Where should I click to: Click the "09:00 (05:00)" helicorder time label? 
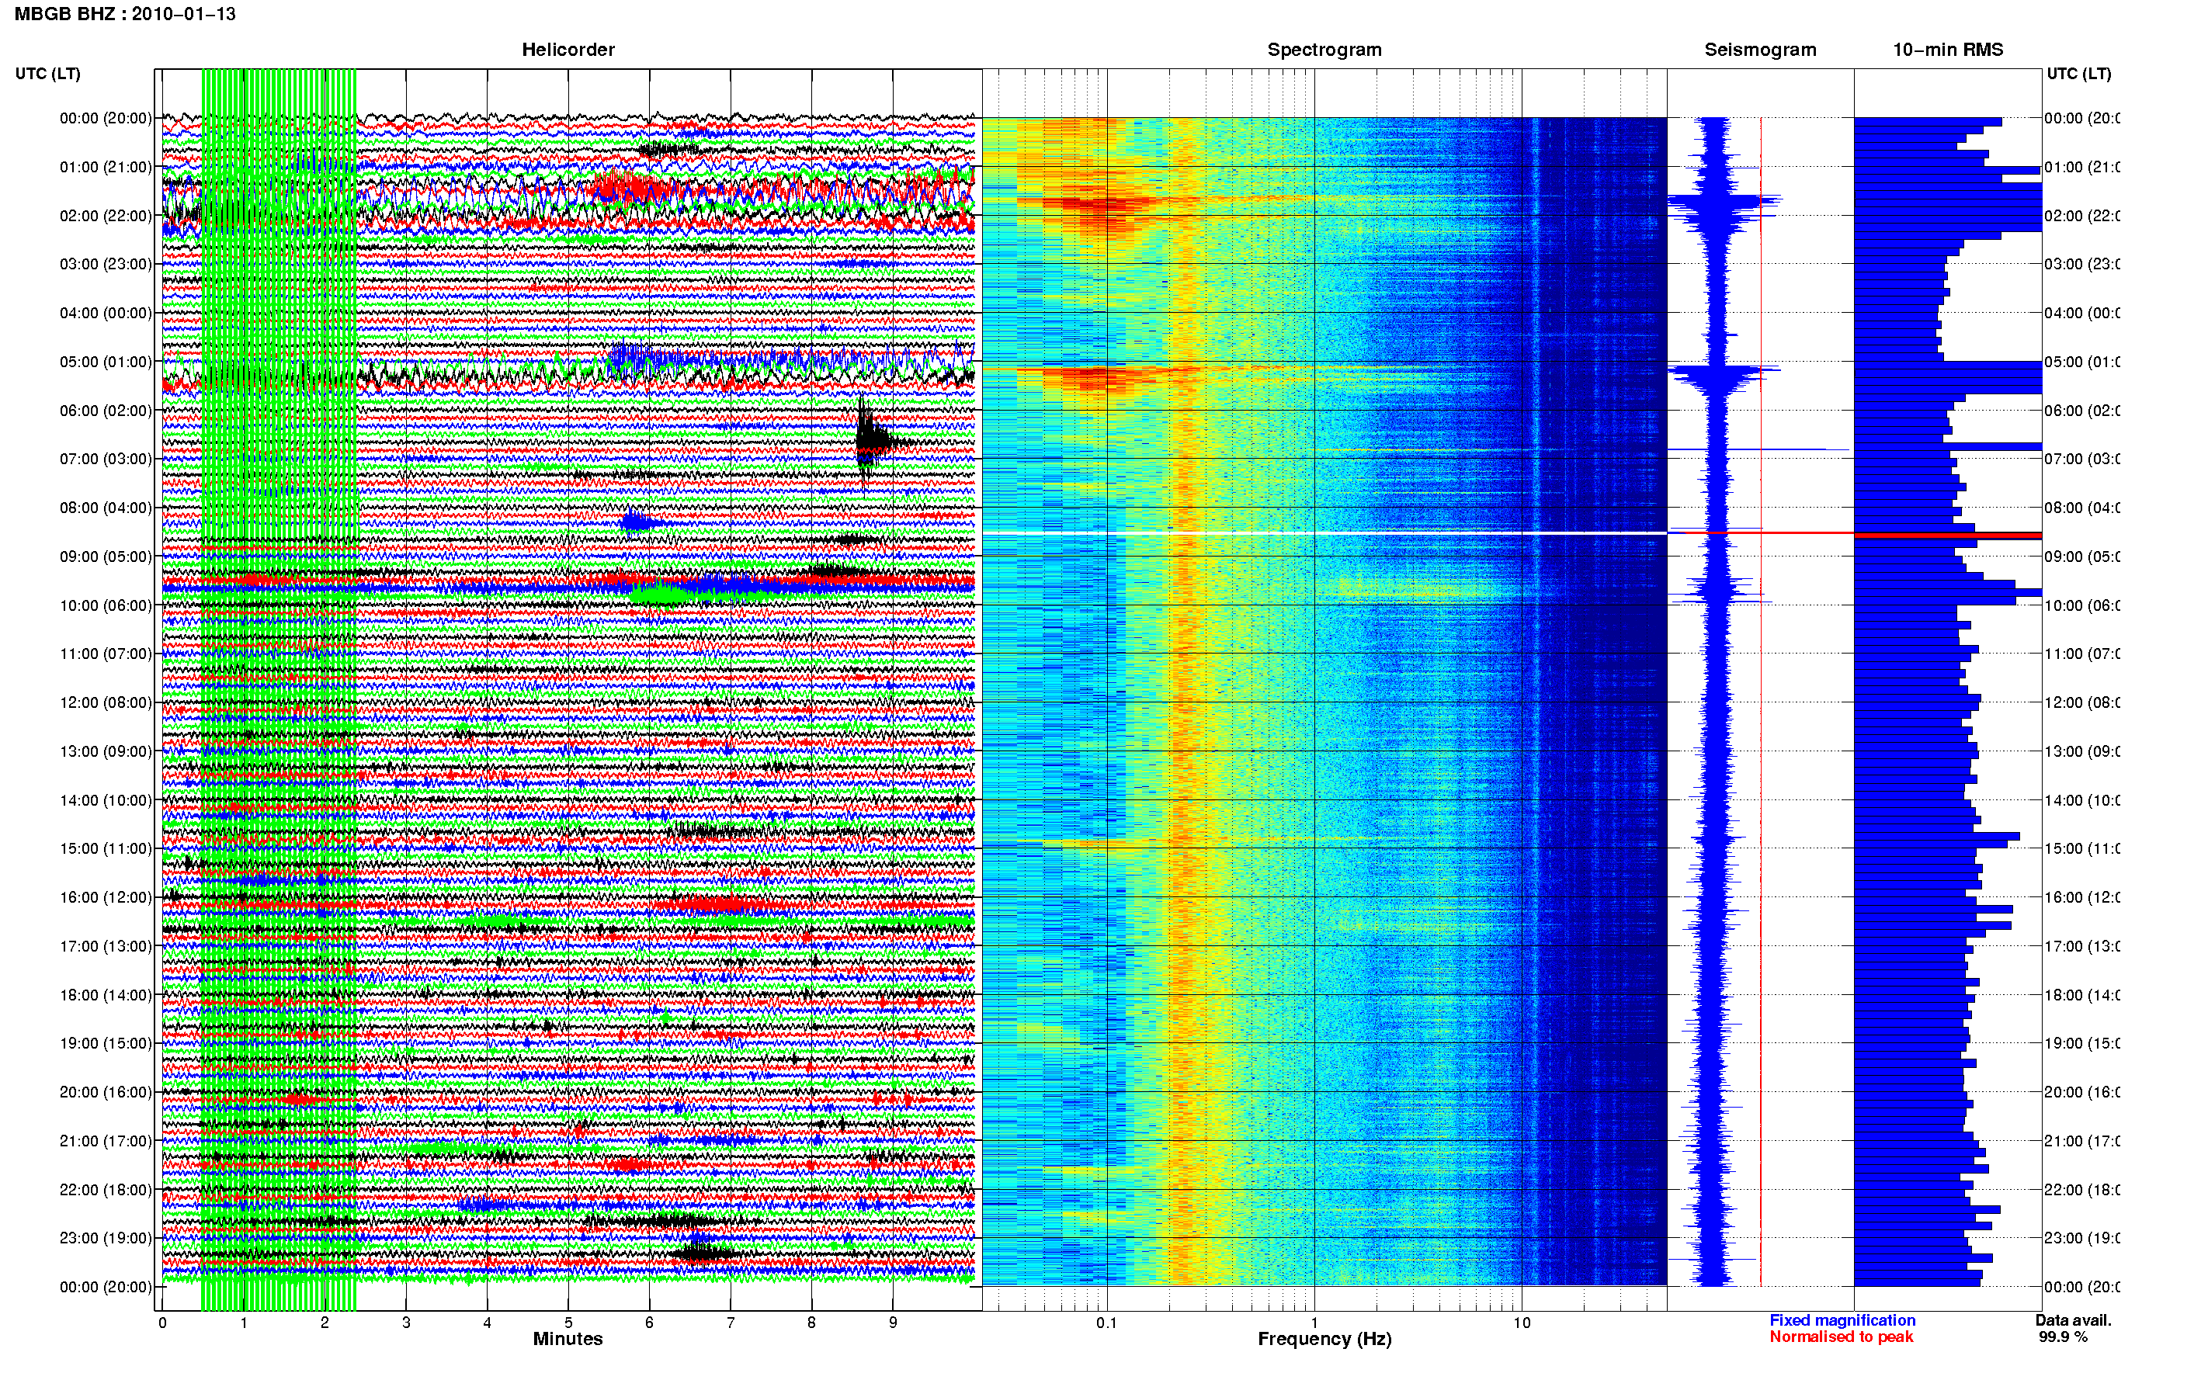[106, 556]
